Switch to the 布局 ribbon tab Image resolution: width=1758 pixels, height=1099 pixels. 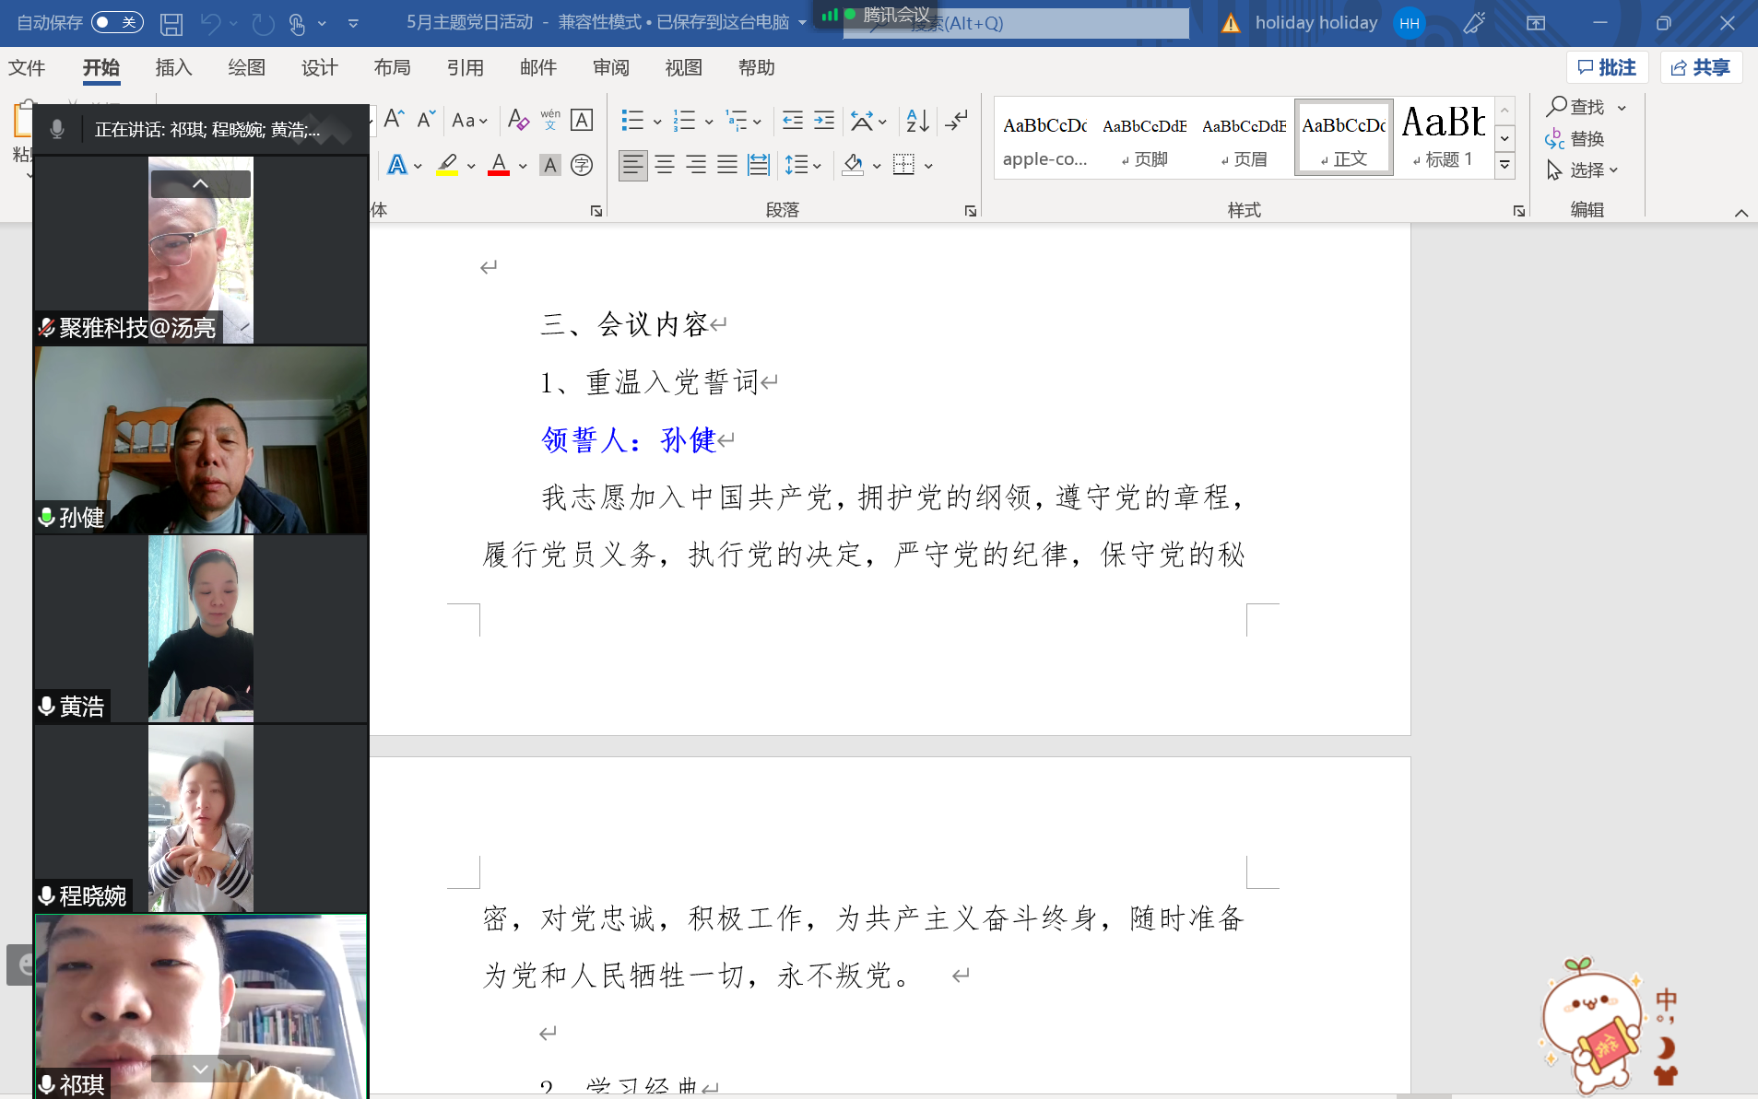tap(392, 67)
